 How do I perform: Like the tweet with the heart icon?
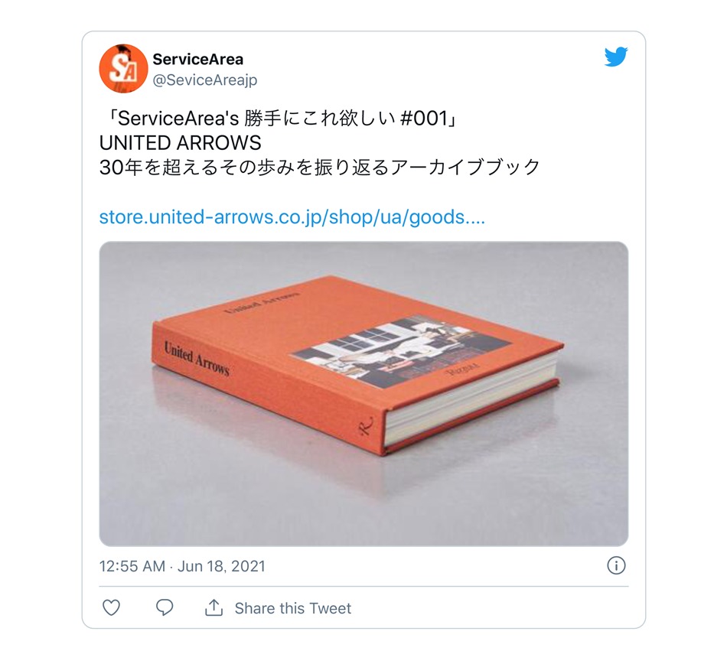coord(111,607)
